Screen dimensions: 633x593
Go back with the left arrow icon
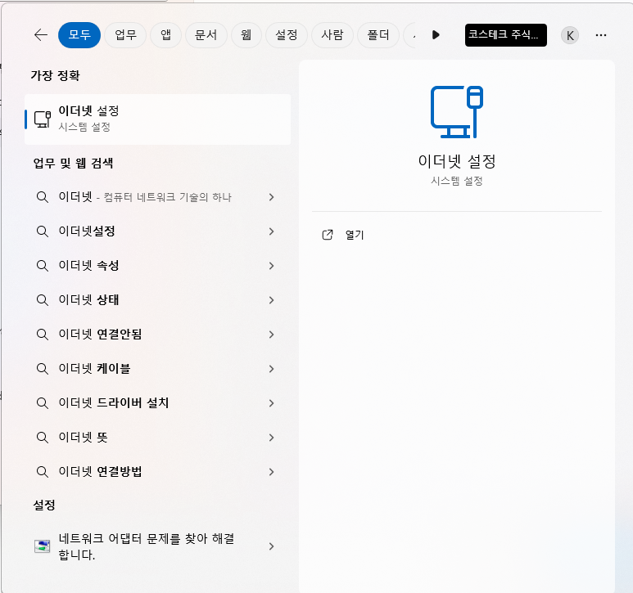point(41,35)
